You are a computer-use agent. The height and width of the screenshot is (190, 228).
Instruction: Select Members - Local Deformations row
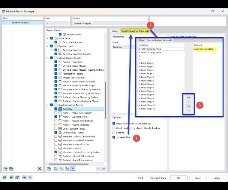coord(78,140)
